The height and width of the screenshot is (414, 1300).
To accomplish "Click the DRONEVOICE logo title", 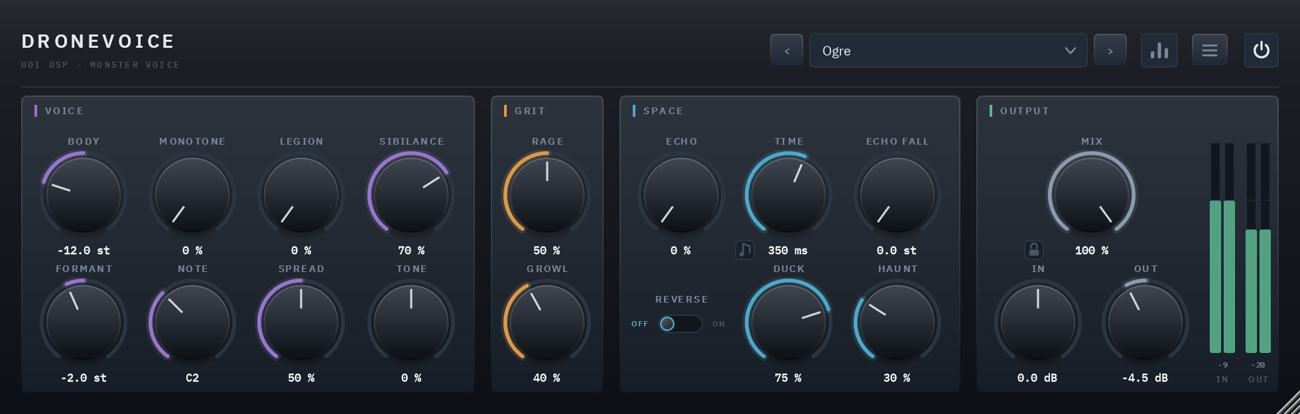I will click(x=98, y=42).
